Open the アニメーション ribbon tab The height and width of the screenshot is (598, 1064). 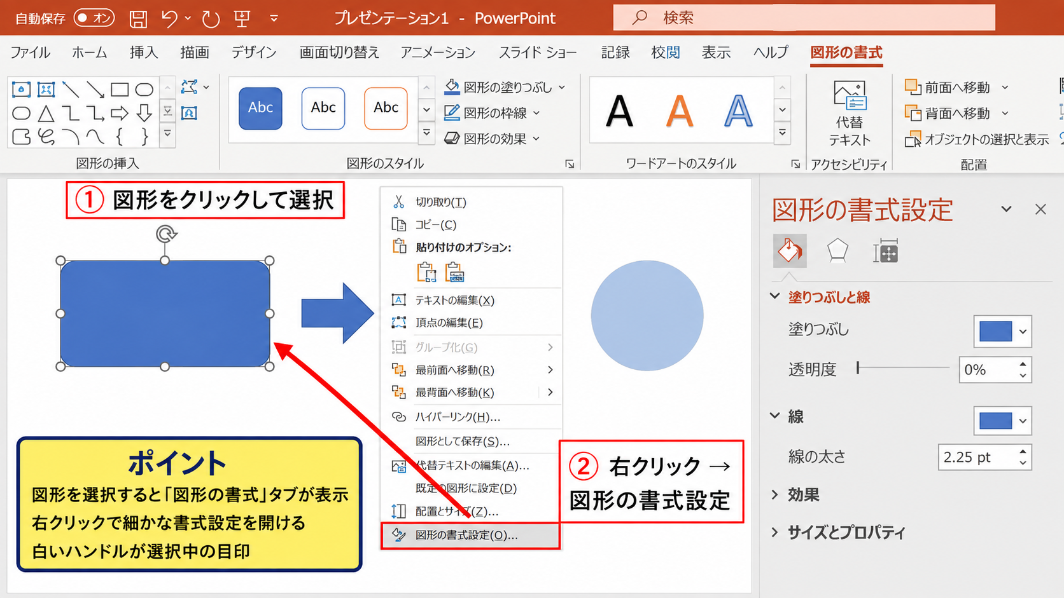pos(438,52)
